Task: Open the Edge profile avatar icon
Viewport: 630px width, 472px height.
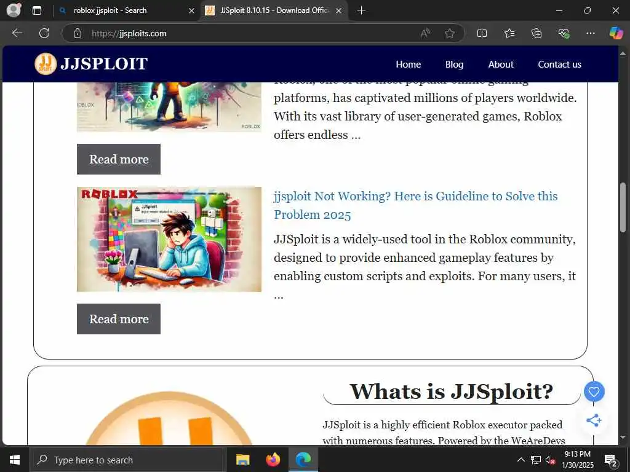Action: pyautogui.click(x=14, y=10)
